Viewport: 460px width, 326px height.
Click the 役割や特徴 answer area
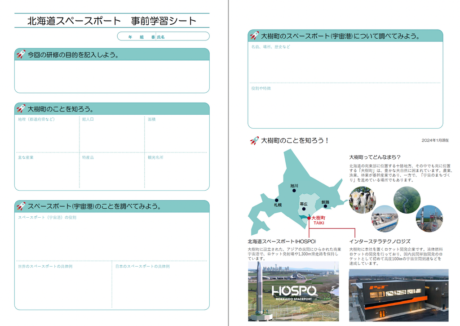coord(345,106)
